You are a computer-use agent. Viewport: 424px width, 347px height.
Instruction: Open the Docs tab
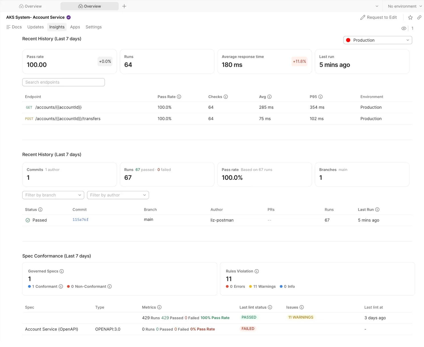[x=14, y=27]
